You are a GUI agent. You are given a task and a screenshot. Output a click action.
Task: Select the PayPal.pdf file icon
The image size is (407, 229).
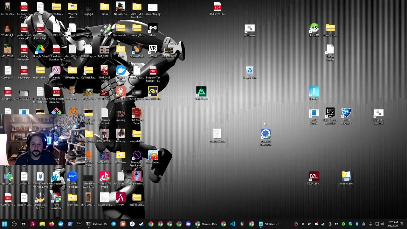pyautogui.click(x=24, y=73)
